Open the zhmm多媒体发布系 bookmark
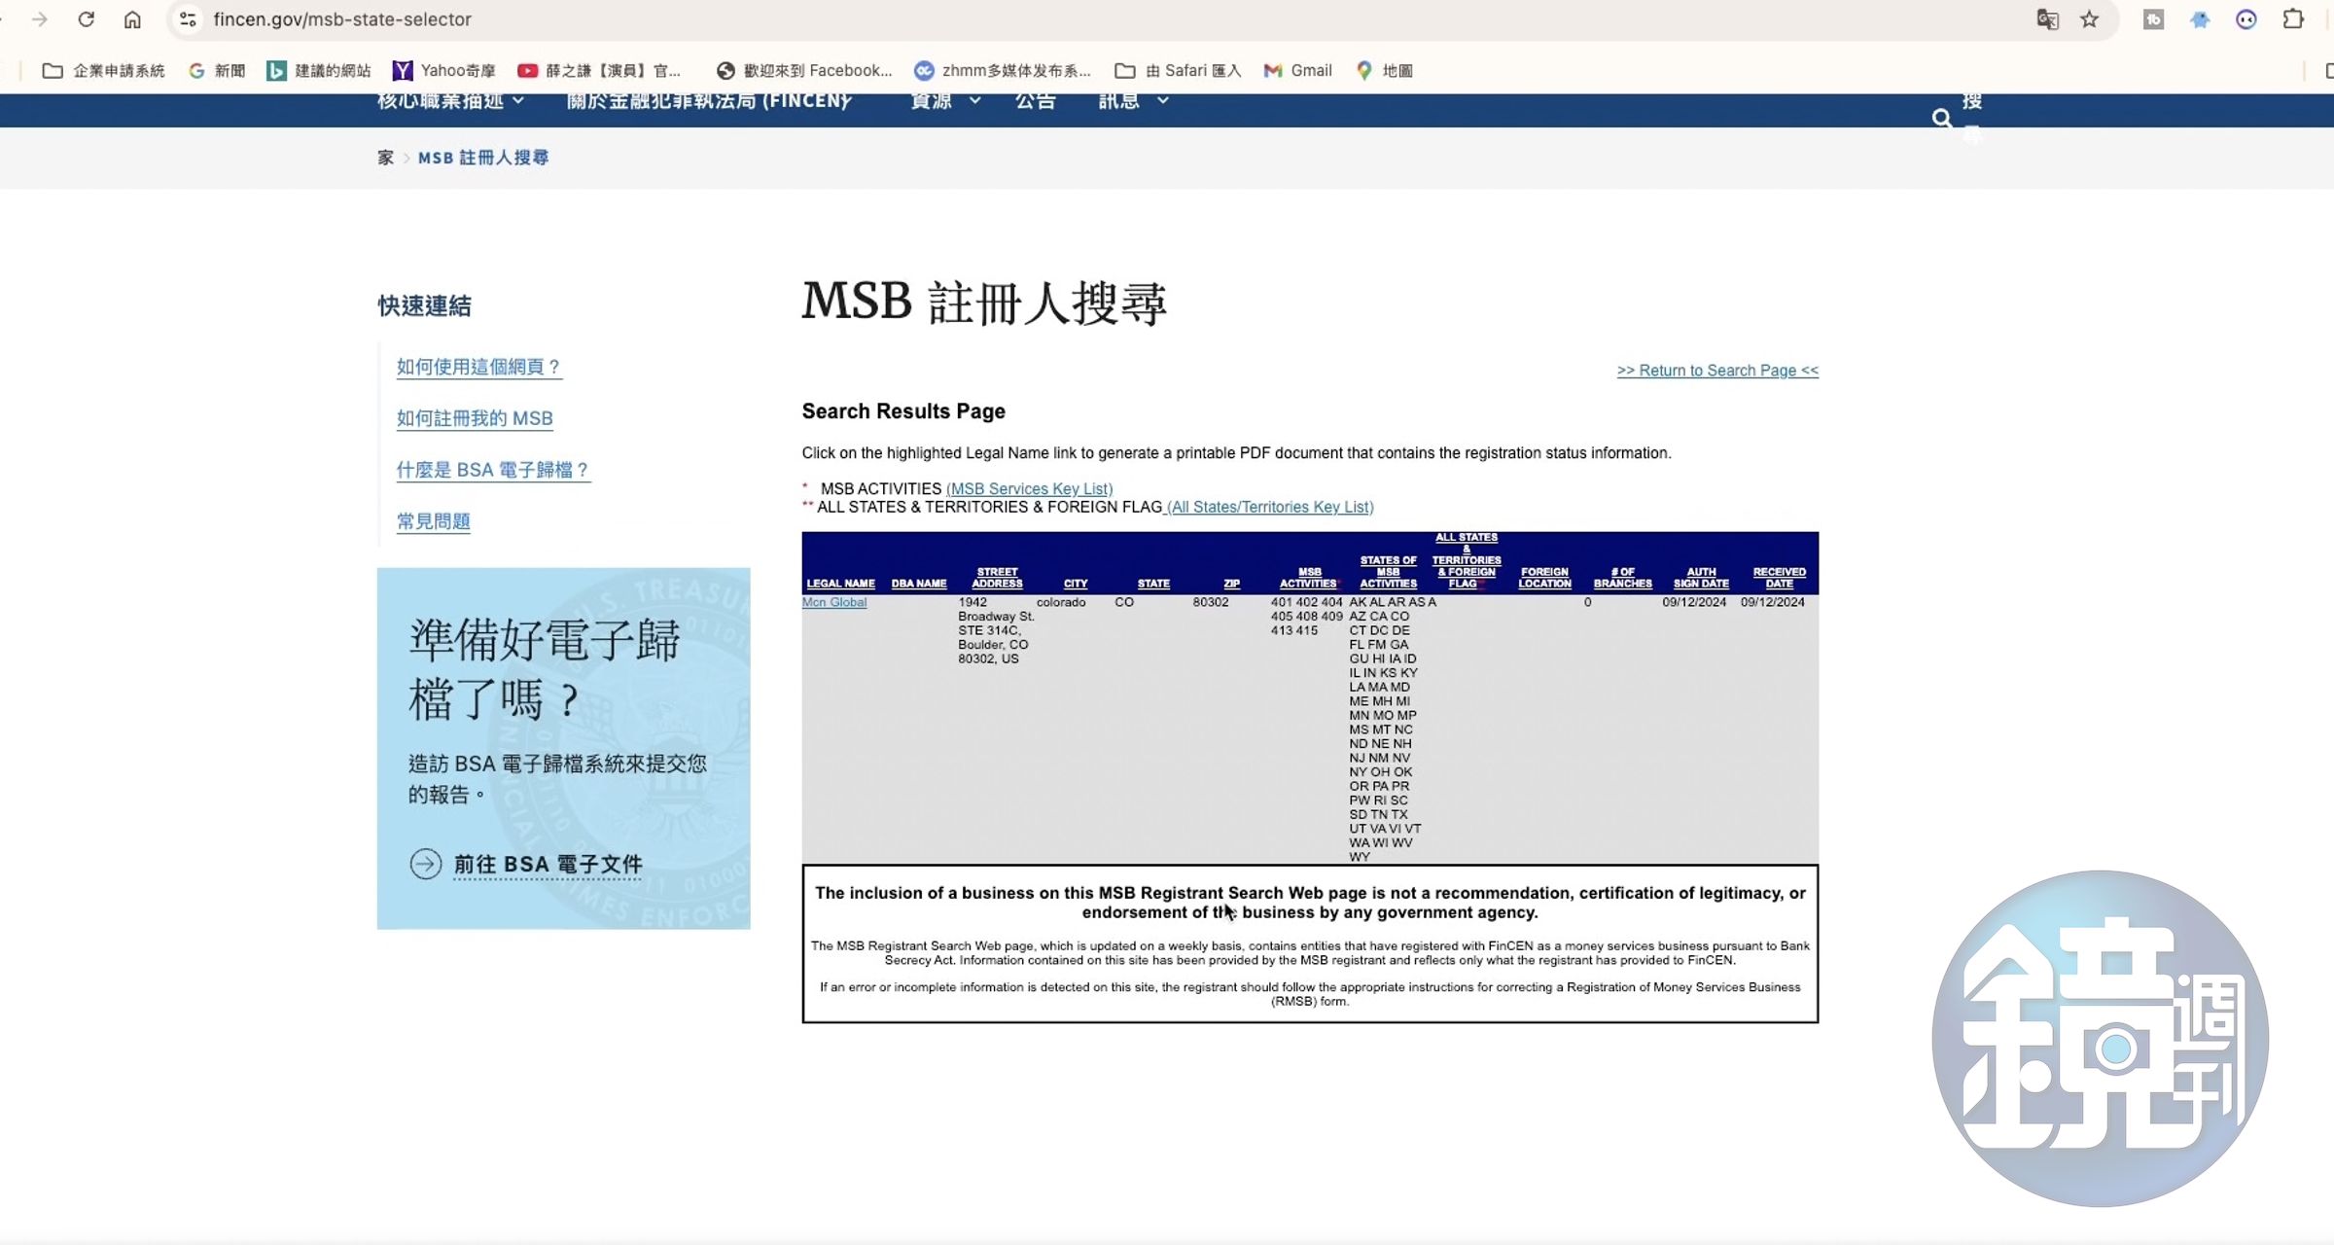The image size is (2334, 1245). pos(1003,71)
